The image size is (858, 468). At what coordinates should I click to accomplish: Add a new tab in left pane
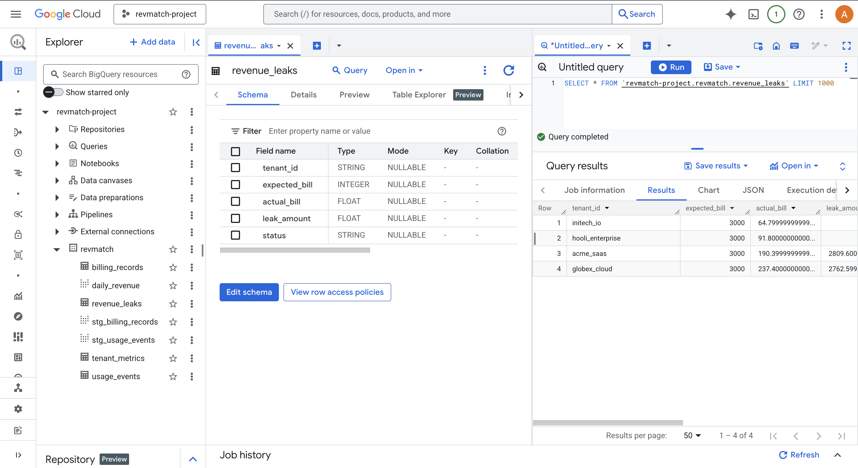point(317,46)
